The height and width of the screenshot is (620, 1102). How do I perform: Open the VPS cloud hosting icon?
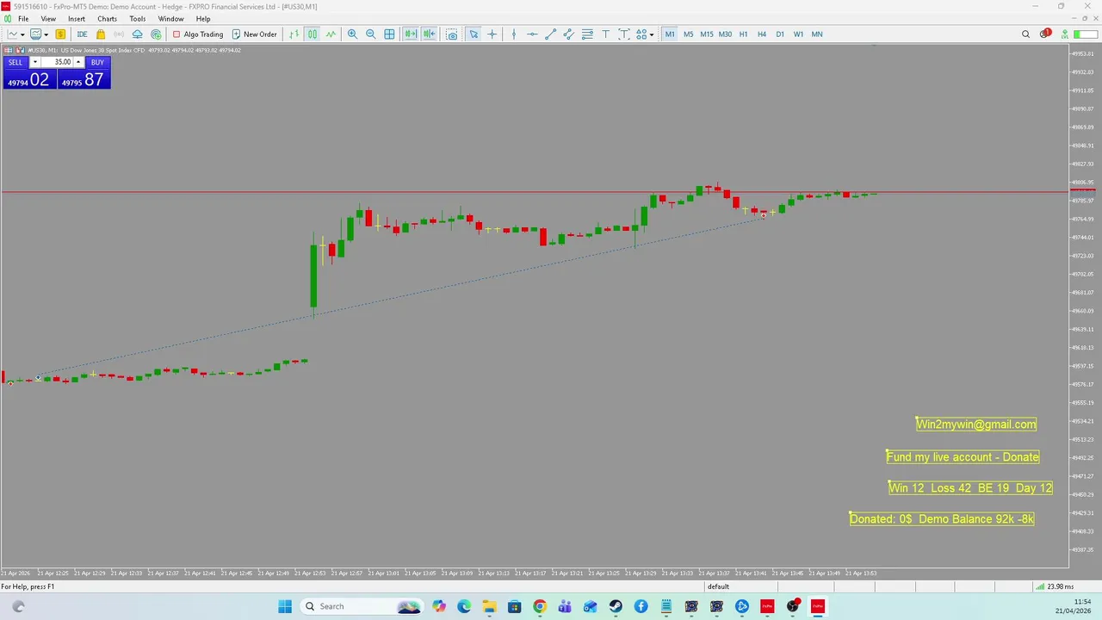137,34
